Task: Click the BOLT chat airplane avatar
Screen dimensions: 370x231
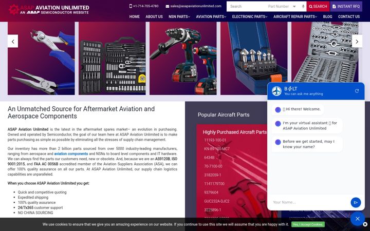Action: coord(276,91)
